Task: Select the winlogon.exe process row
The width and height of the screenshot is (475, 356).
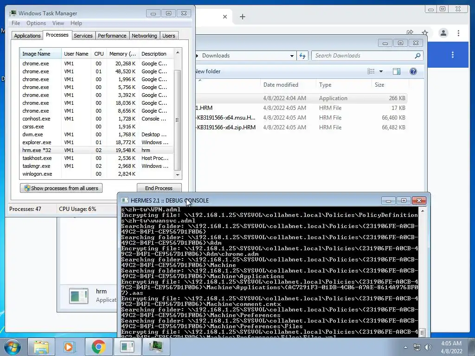Action: 96,174
